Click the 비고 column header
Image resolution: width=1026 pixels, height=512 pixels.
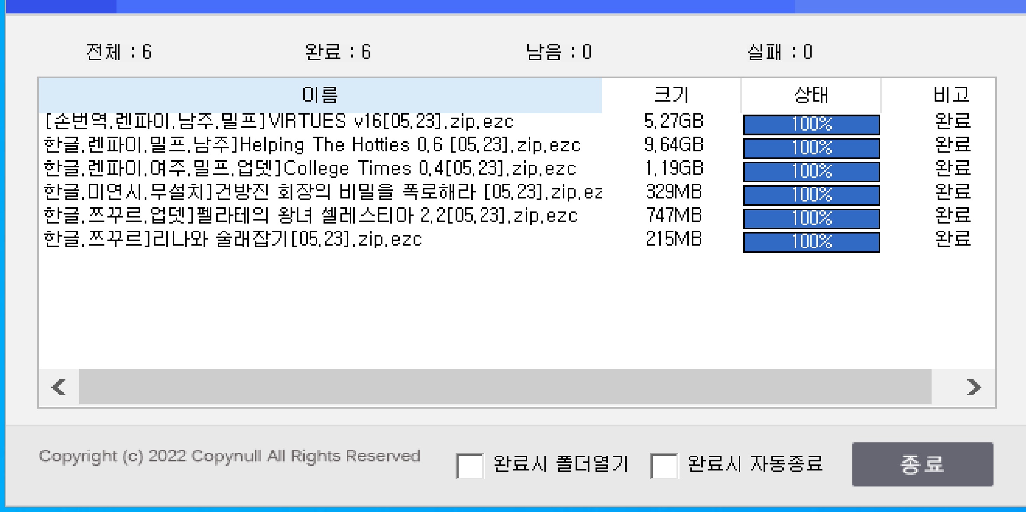point(951,95)
